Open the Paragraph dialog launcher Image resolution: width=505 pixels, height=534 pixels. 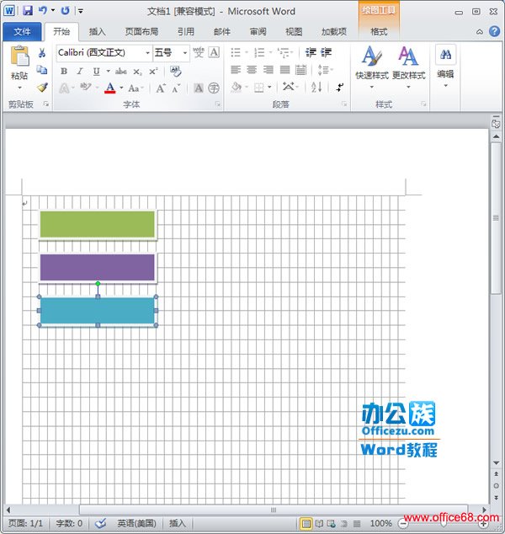pyautogui.click(x=344, y=104)
